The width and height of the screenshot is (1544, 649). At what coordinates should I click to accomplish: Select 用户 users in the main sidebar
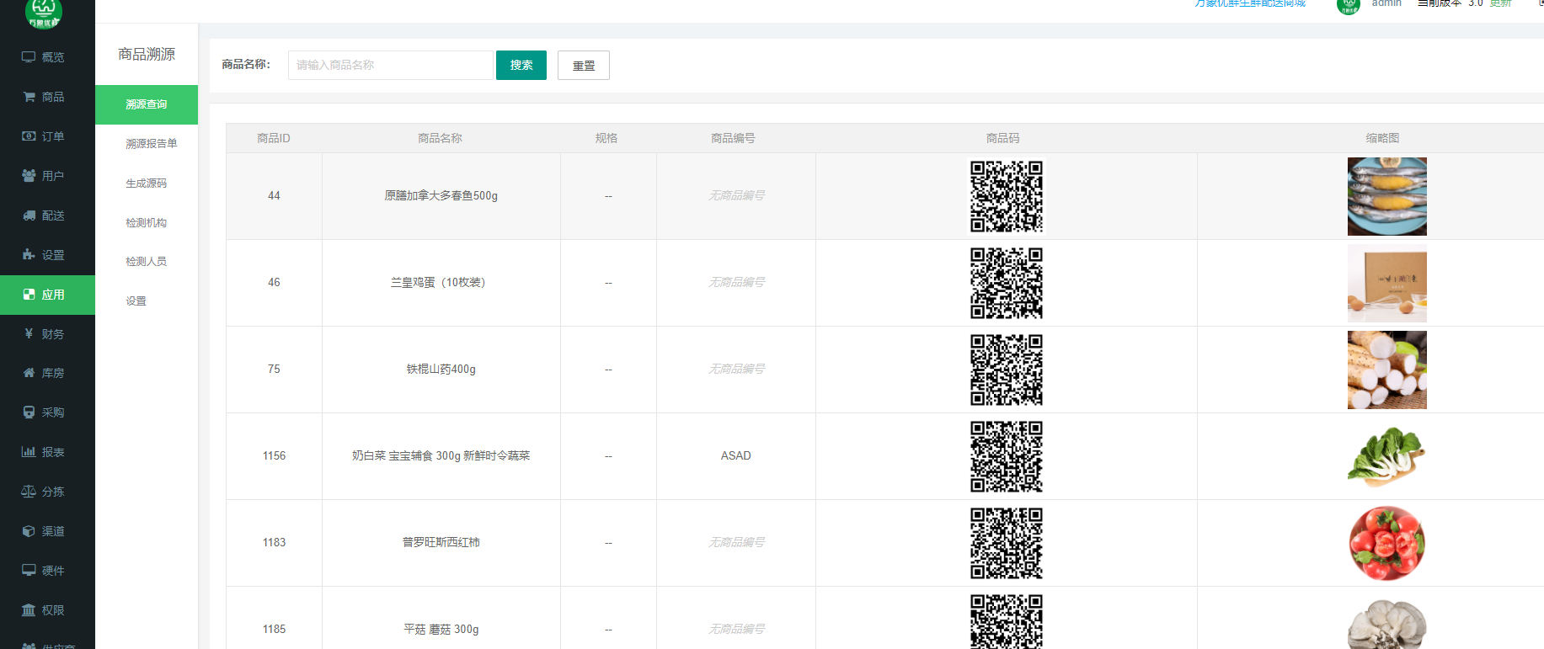tap(47, 176)
